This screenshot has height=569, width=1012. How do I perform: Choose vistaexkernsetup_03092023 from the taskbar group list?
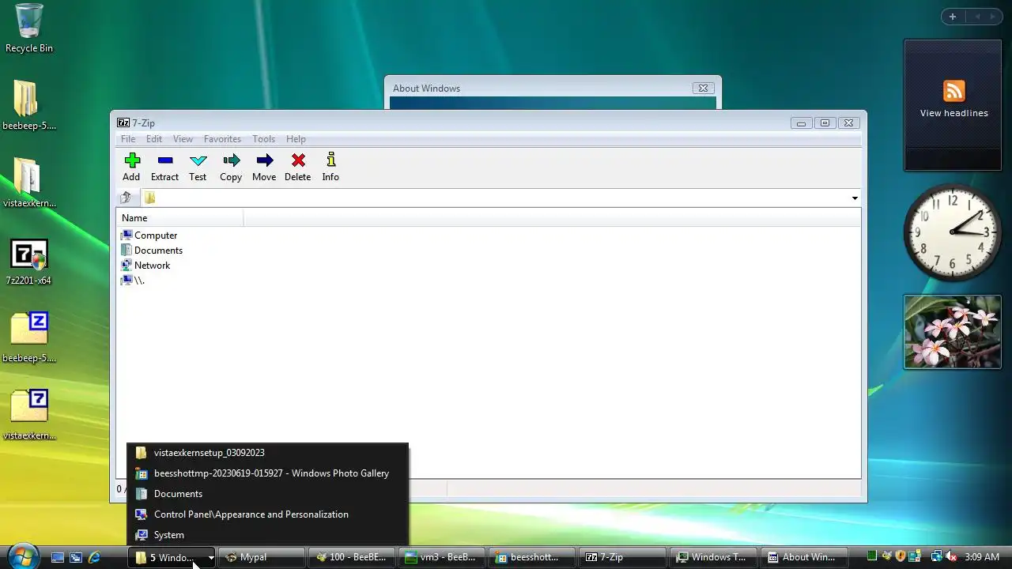[267, 453]
